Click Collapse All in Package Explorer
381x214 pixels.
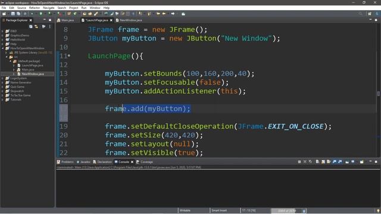coord(31,26)
